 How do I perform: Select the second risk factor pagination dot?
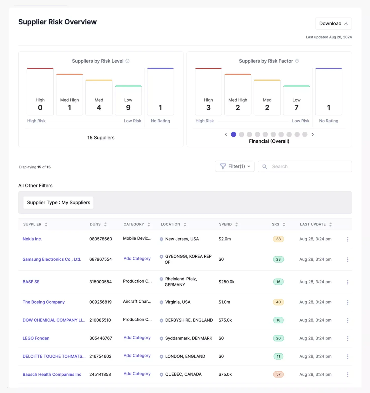coord(242,134)
